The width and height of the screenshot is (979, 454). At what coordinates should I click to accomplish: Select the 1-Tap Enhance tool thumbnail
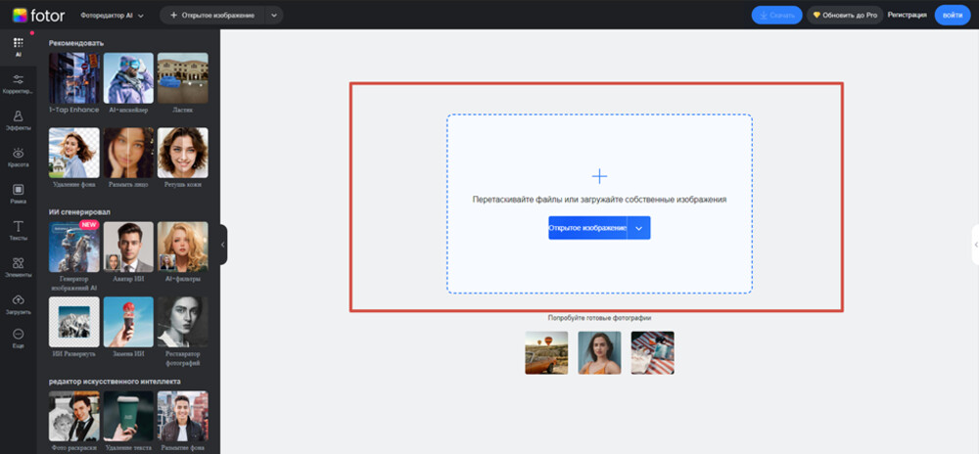click(74, 78)
